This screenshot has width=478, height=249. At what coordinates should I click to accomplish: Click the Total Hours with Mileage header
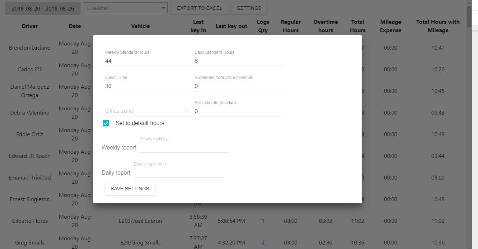[x=438, y=26]
